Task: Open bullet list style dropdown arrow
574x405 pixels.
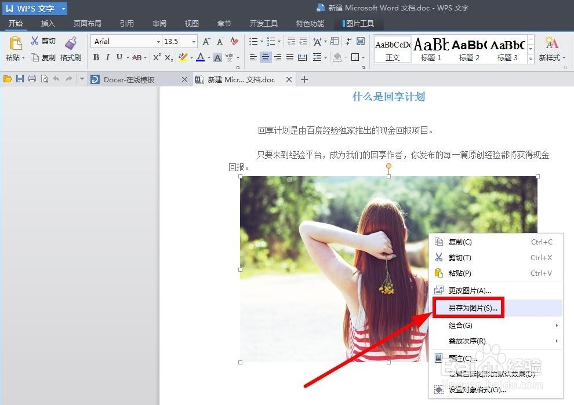Action: (x=261, y=41)
